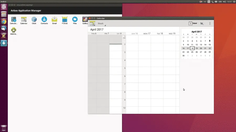Screen dimensions: 236x132
Task: Create a new event with the toolbar icon
Action: [202, 23]
